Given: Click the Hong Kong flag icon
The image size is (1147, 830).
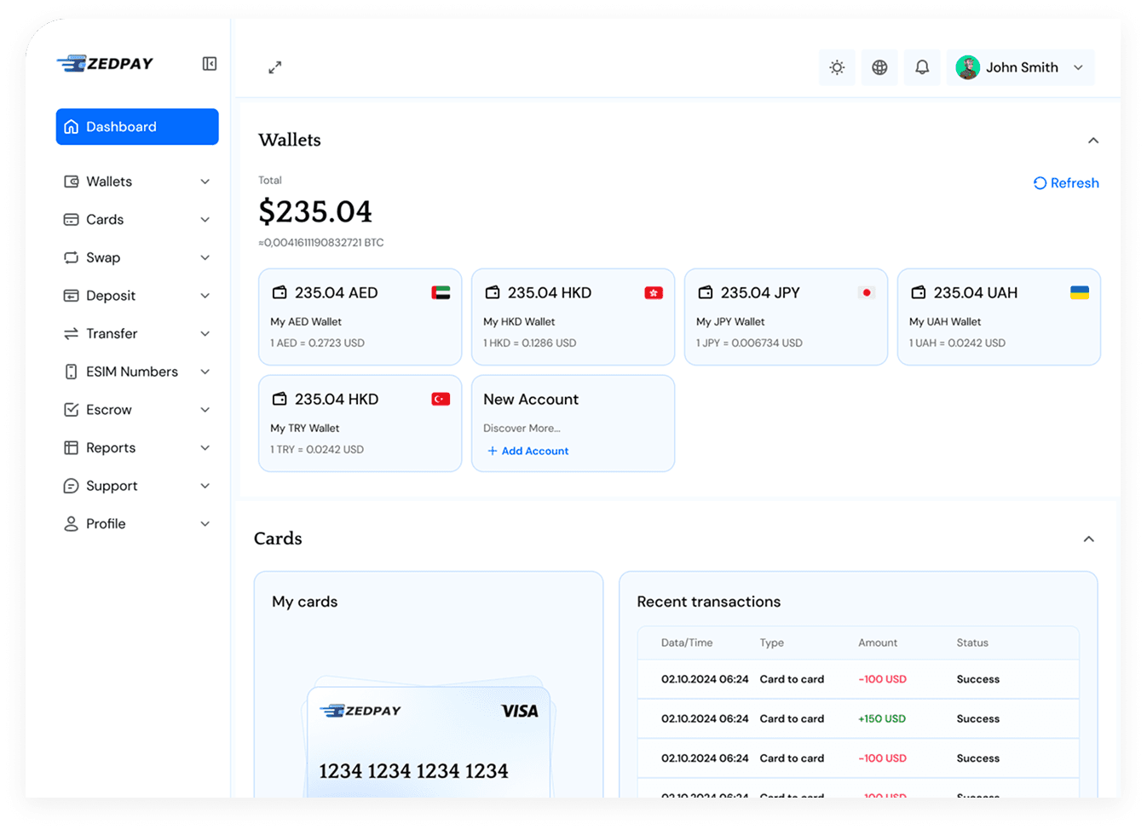Looking at the screenshot, I should [654, 292].
